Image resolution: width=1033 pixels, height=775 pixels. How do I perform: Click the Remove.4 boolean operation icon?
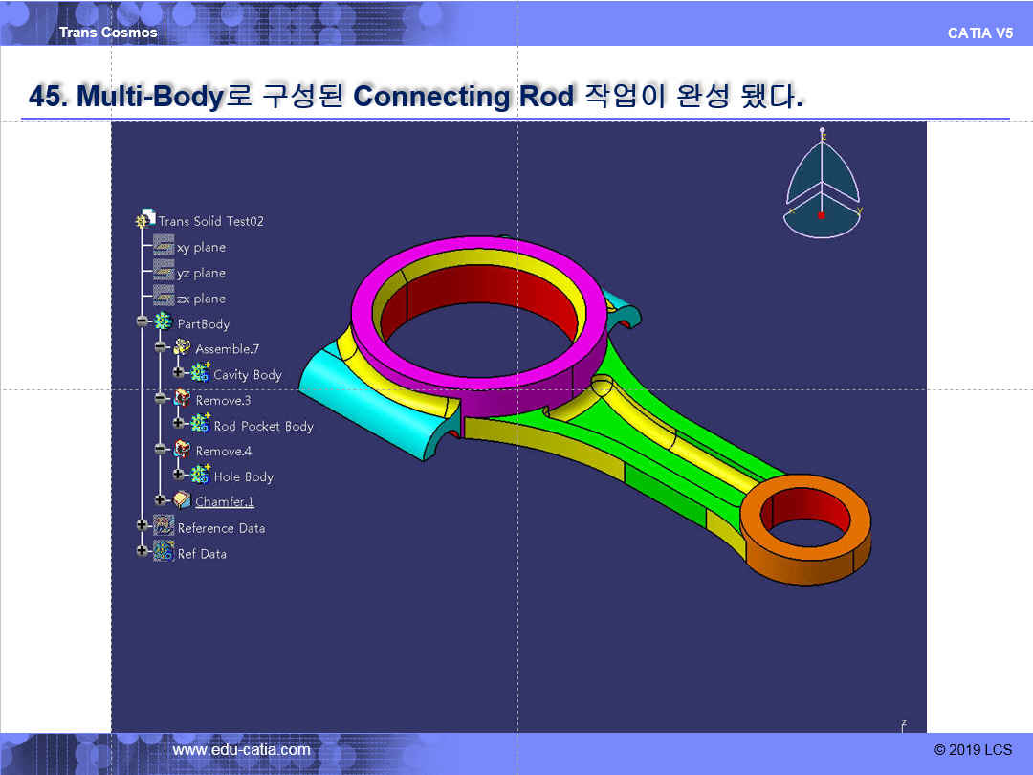tap(182, 450)
